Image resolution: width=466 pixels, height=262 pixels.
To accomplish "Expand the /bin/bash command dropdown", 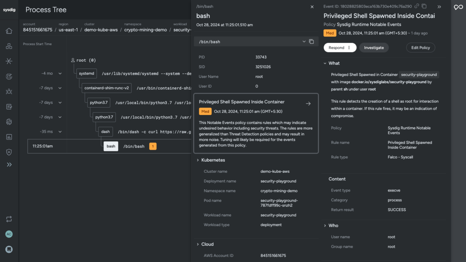I will pyautogui.click(x=304, y=41).
